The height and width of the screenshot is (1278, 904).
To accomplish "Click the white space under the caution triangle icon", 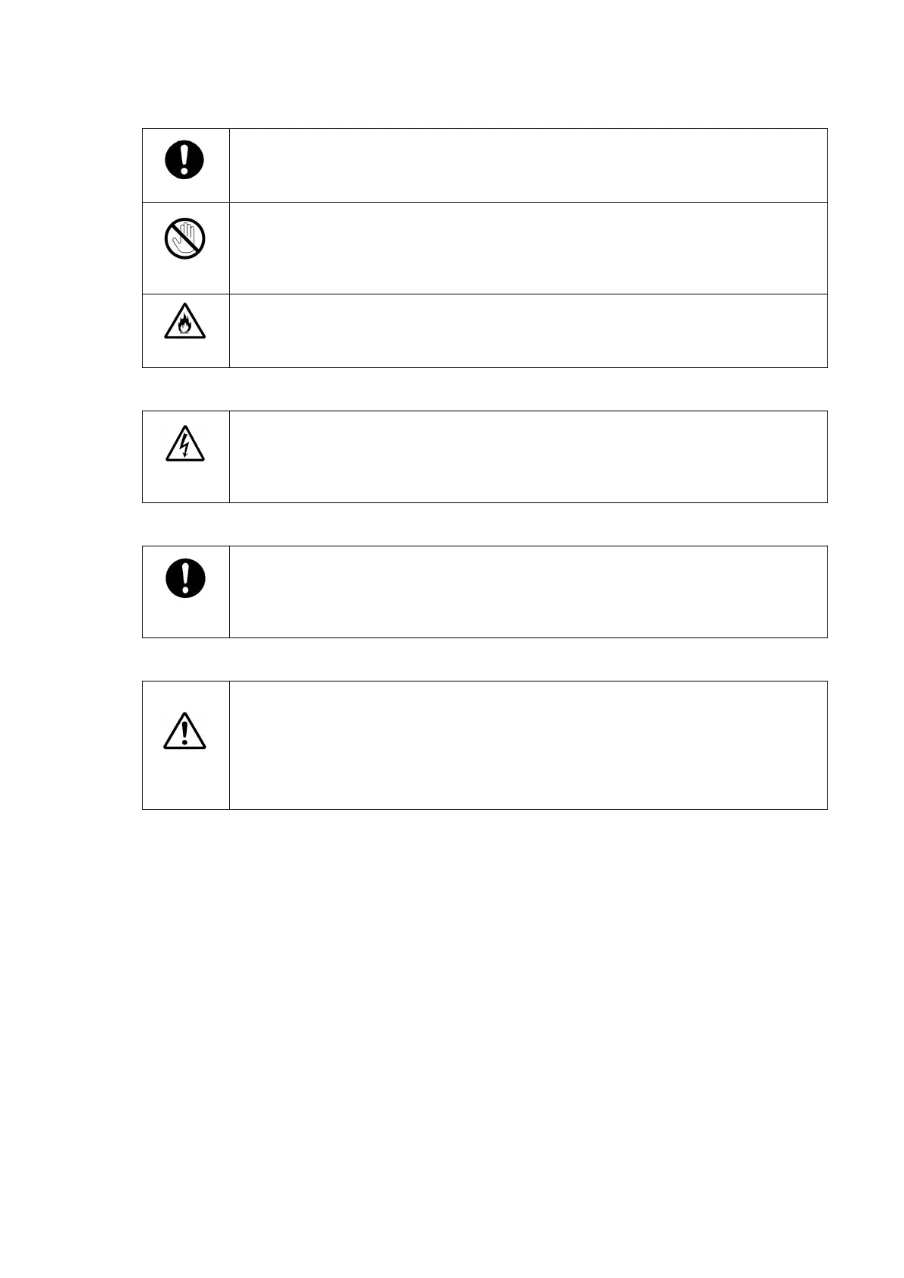I will pyautogui.click(x=185, y=779).
